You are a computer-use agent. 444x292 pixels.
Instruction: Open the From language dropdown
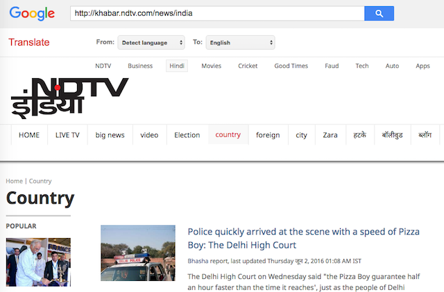[x=151, y=43]
